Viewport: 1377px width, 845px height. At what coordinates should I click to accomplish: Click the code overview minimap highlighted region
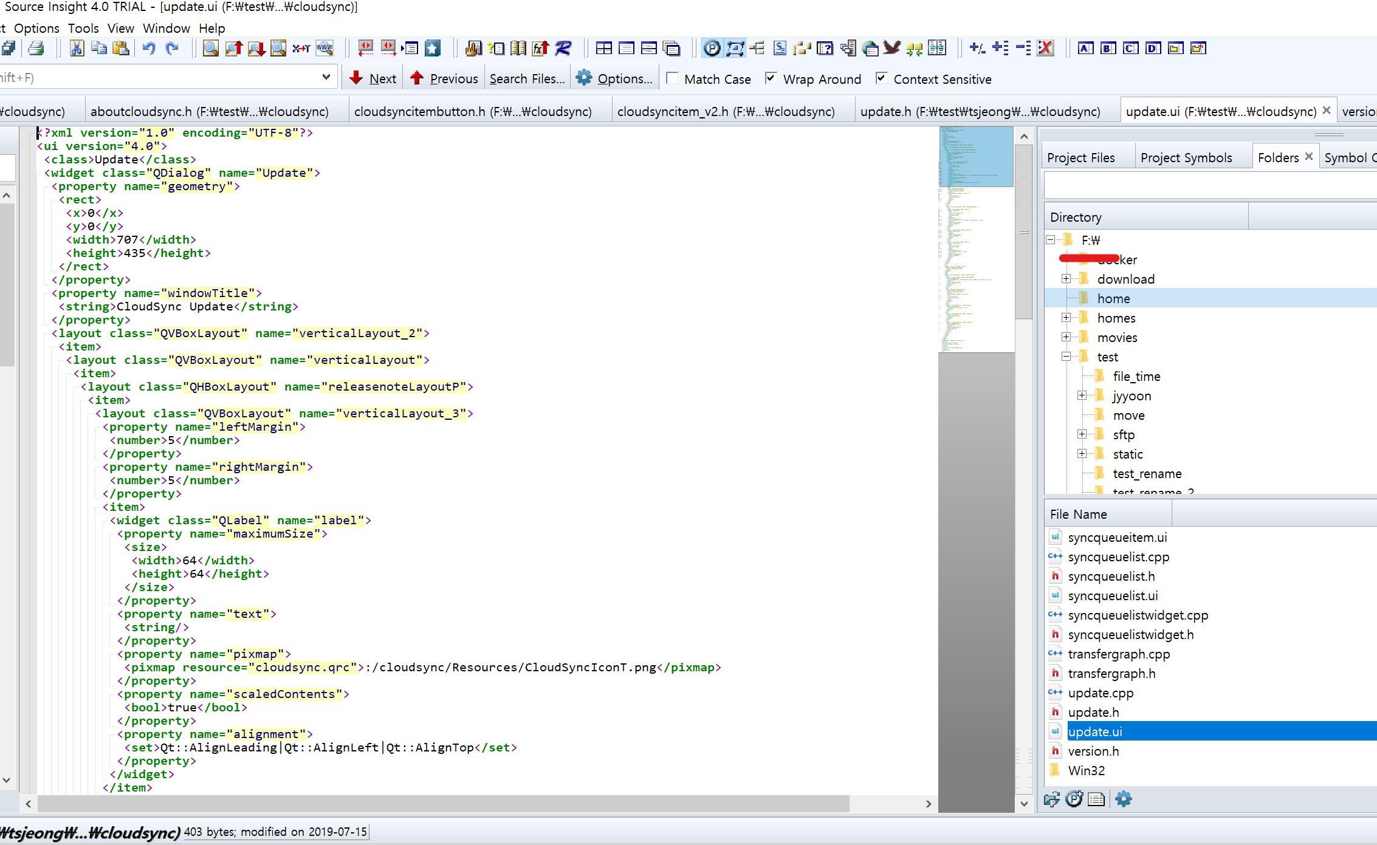point(976,156)
